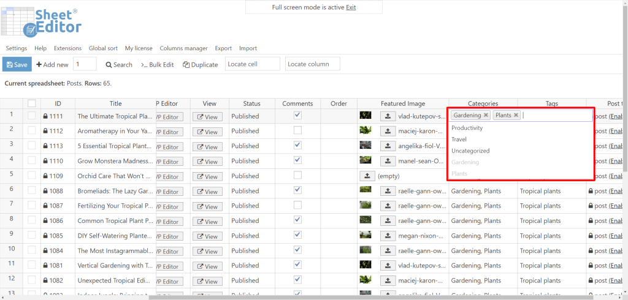Pick Uncategorized from category options

point(470,151)
